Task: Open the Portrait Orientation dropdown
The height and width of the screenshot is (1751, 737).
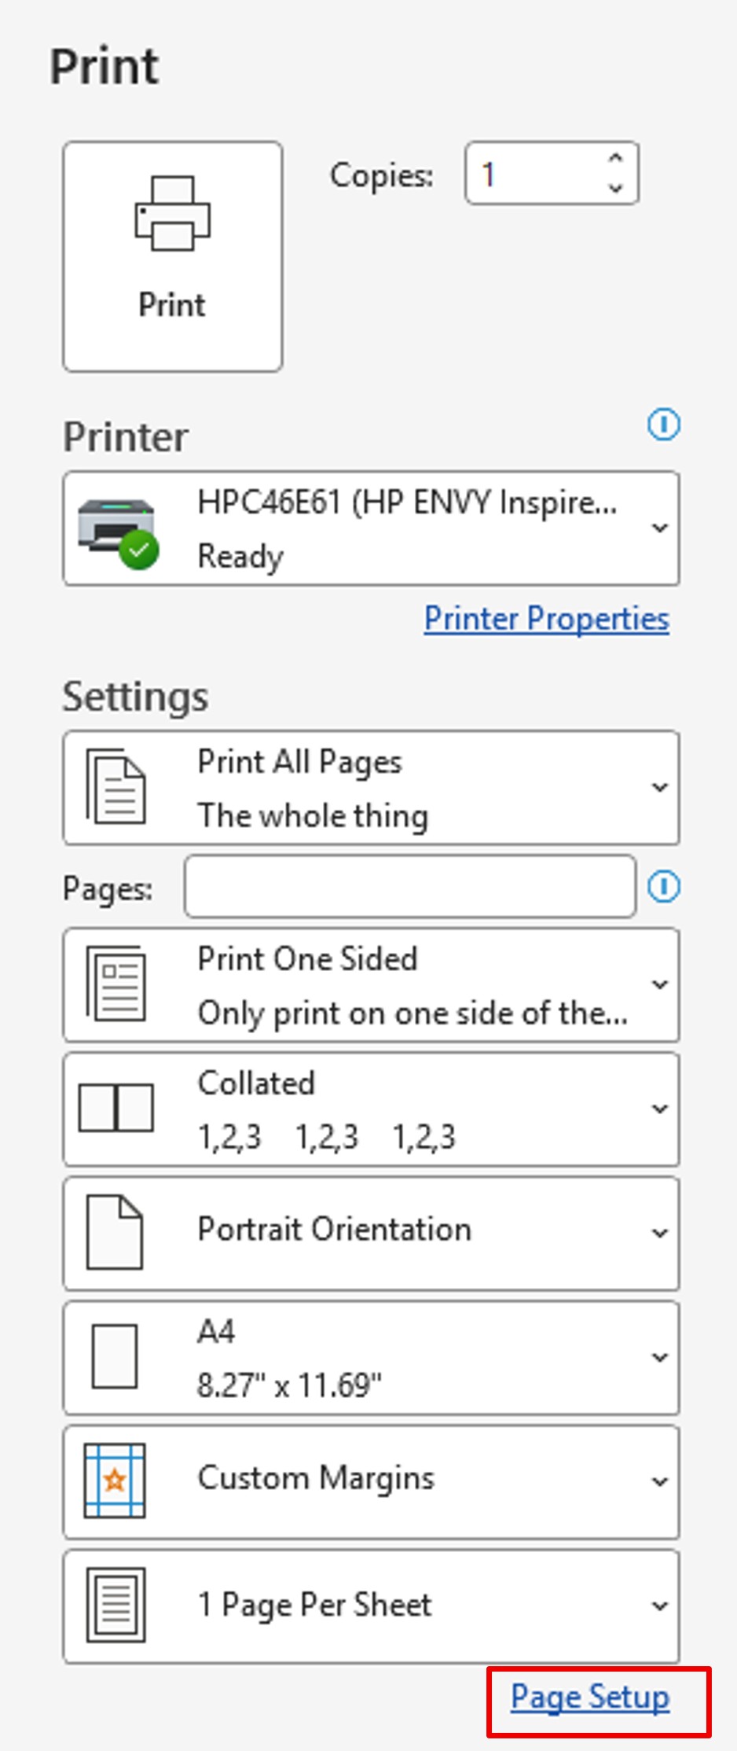Action: pos(372,1234)
